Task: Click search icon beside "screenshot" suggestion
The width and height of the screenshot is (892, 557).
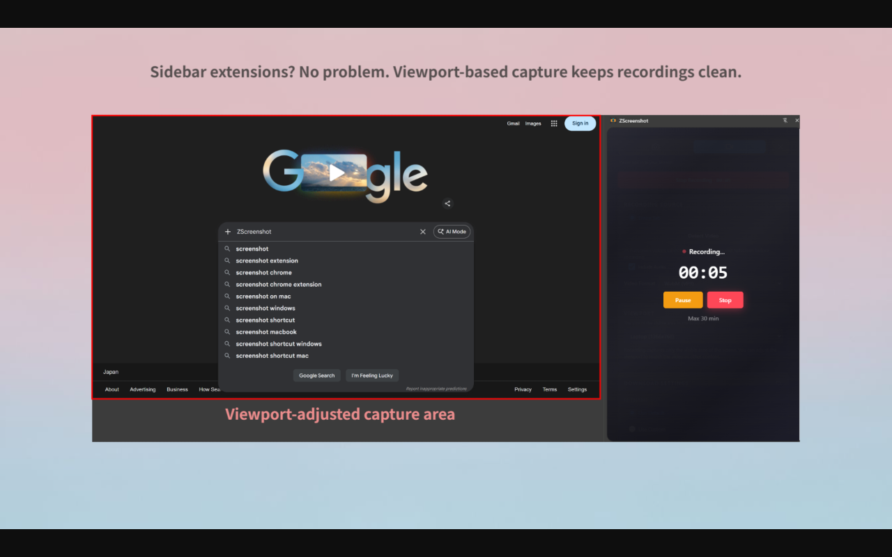Action: (227, 249)
